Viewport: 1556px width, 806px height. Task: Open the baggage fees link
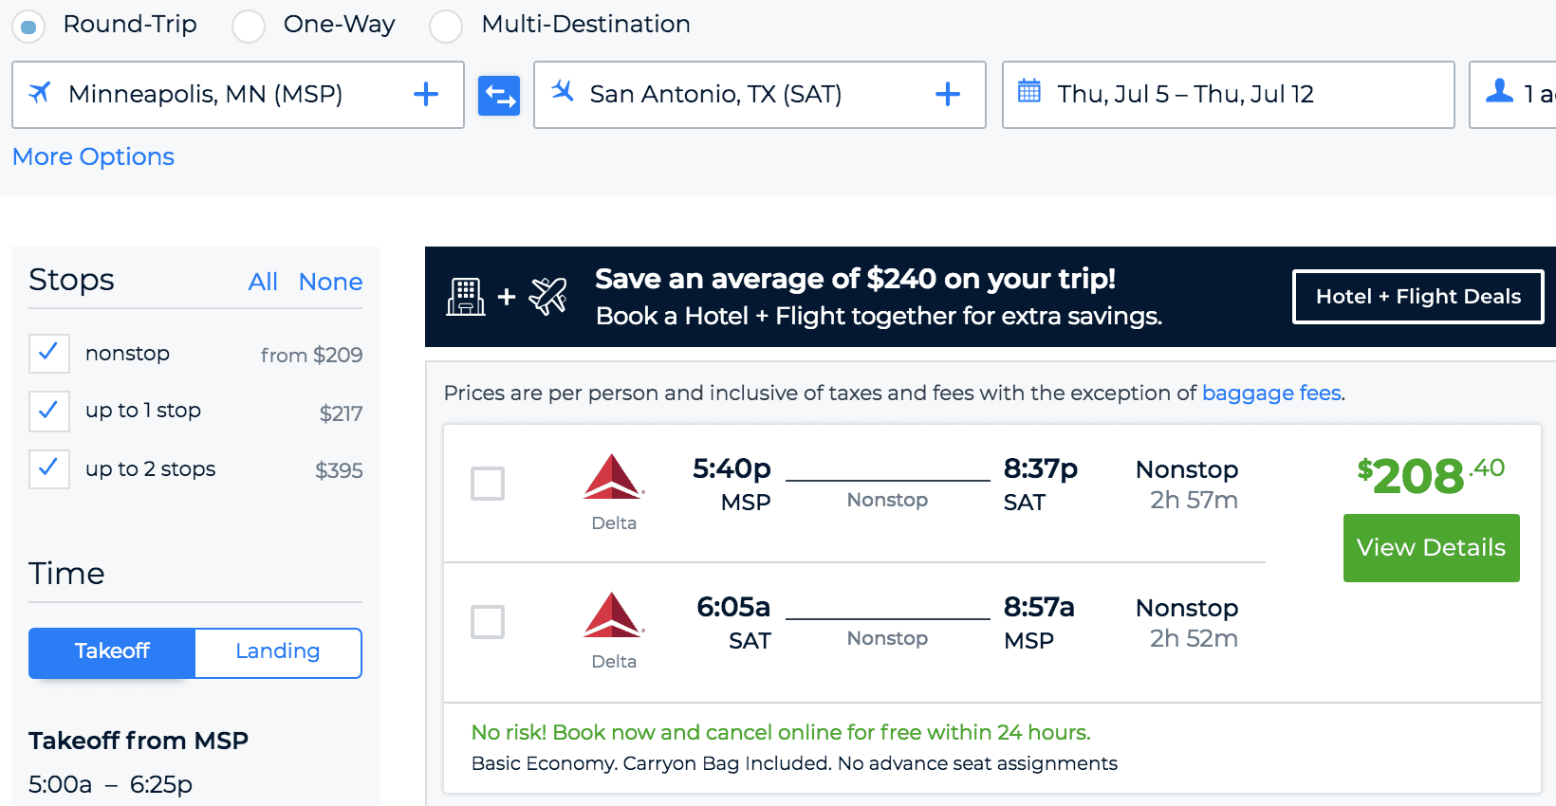1271,393
